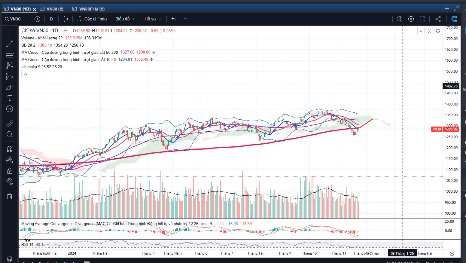
Task: Expand the Biểu đồ dropdown
Action: tap(125, 19)
